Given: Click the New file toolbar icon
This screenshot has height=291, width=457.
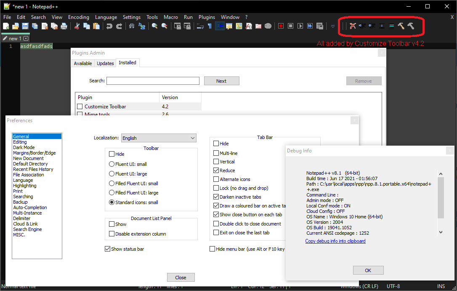Looking at the screenshot, I should pos(6,26).
